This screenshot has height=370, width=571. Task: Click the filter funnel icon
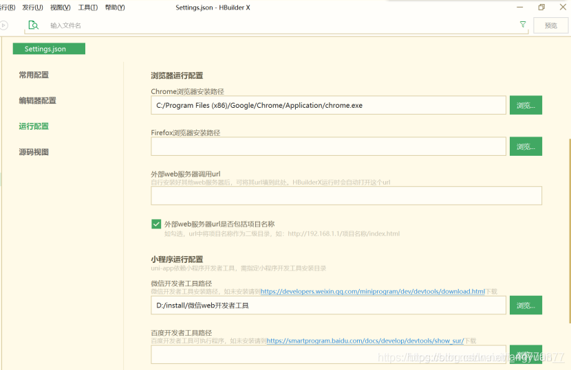[523, 24]
